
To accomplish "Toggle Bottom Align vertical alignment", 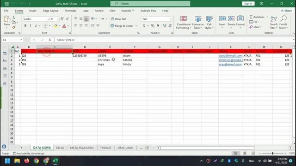I will coord(86,19).
